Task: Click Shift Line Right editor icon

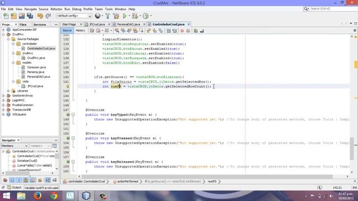Action: tap(175, 31)
